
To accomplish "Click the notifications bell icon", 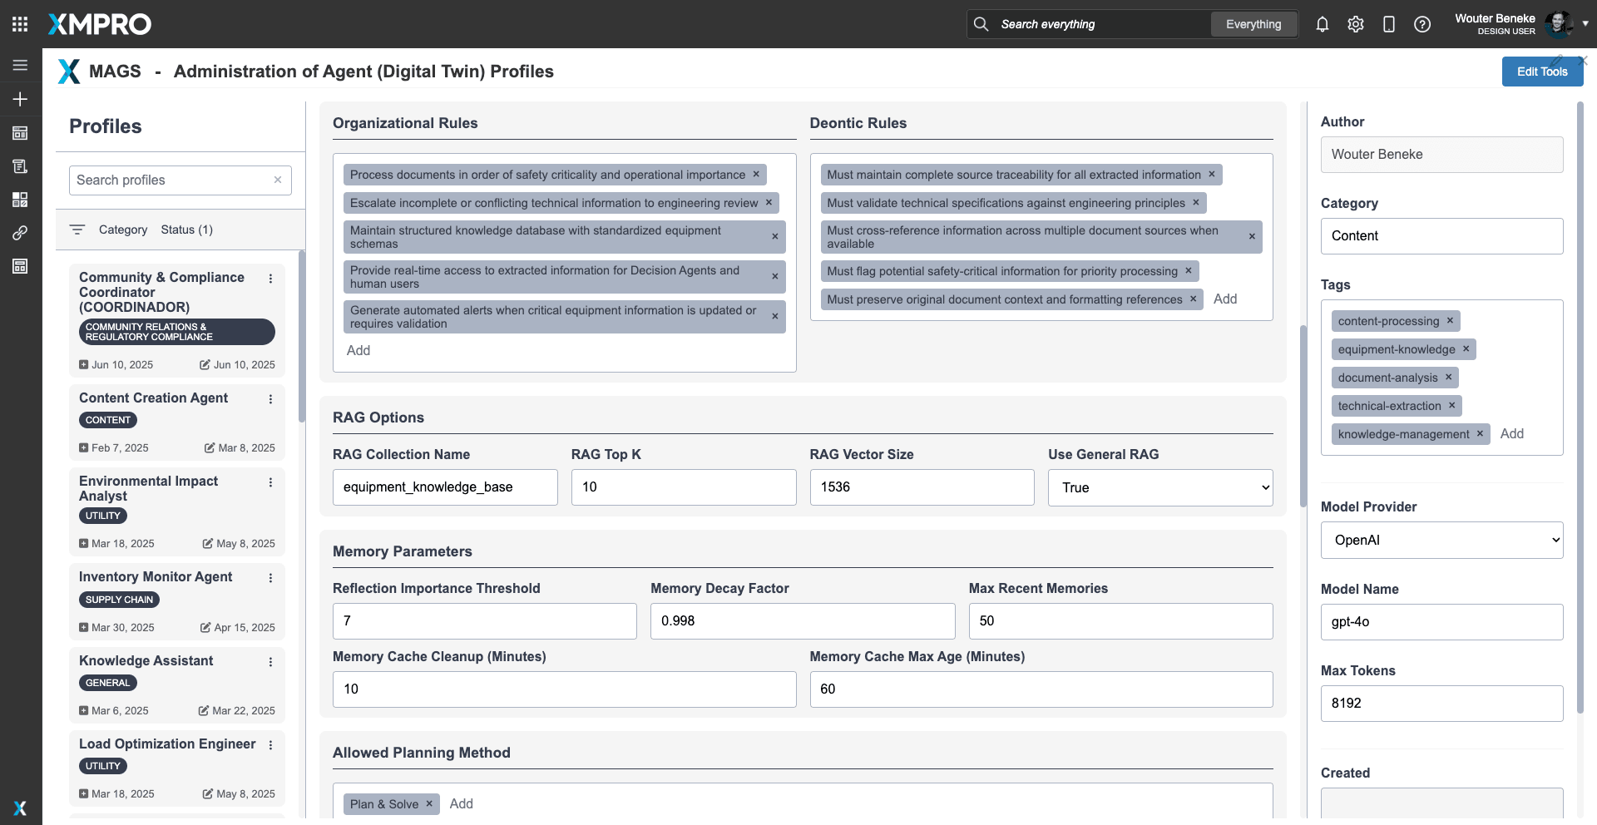I will [x=1322, y=24].
